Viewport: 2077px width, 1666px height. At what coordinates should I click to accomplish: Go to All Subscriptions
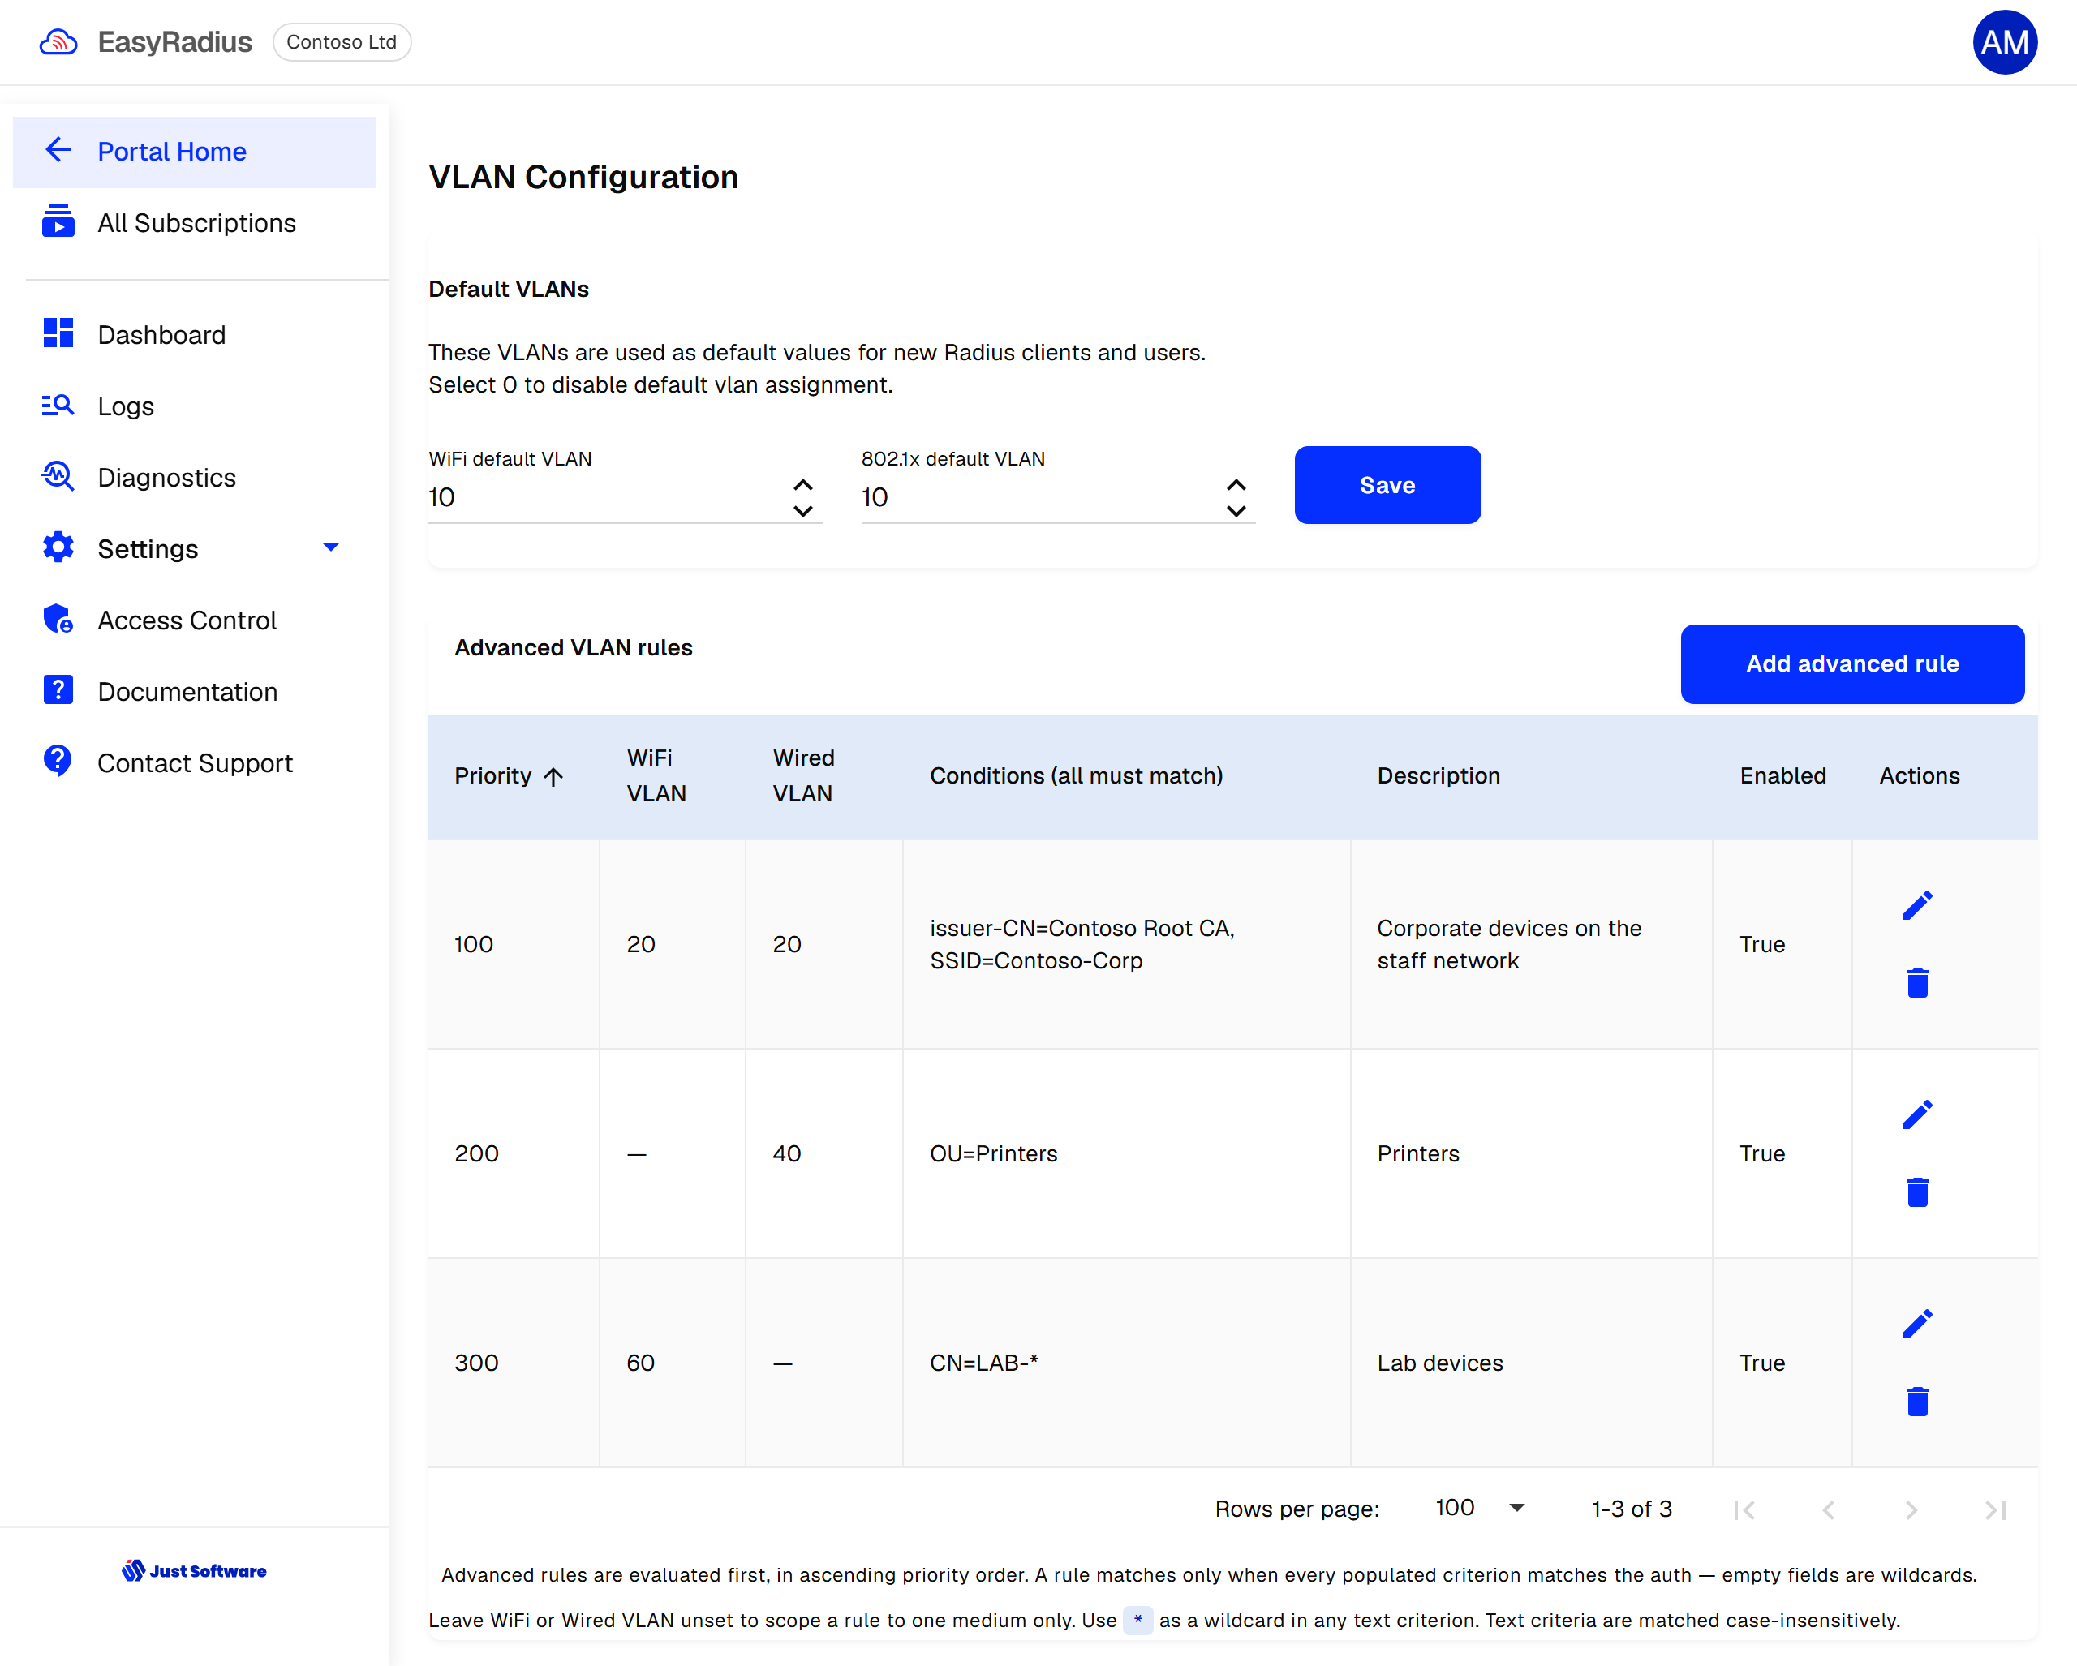(195, 222)
